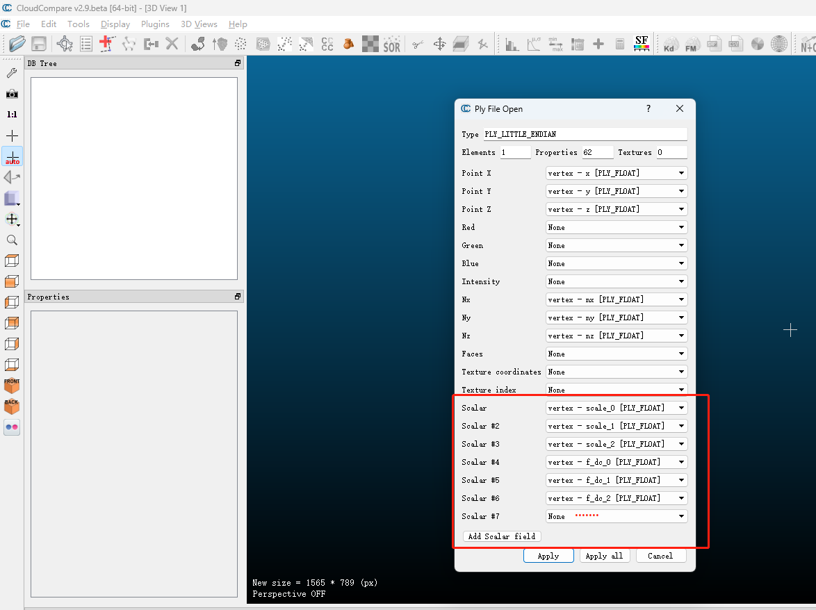Click the Kd tree toolbar icon
This screenshot has height=610, width=816.
tap(669, 44)
